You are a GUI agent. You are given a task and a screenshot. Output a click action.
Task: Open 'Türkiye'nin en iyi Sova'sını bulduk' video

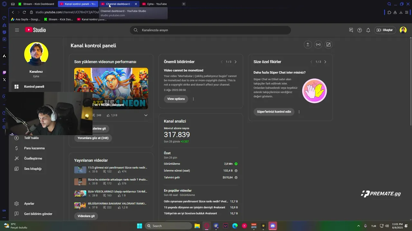(190, 213)
